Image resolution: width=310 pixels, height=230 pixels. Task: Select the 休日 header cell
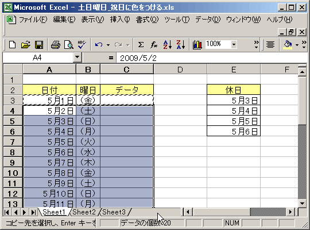234,90
